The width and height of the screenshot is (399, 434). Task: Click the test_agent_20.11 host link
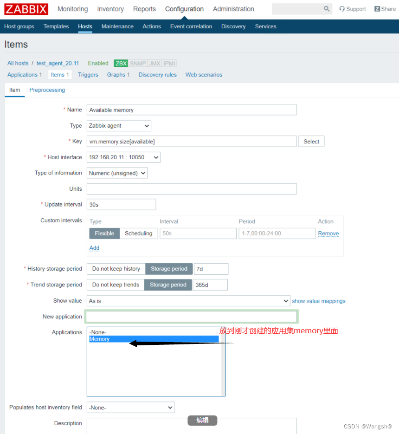tap(58, 64)
